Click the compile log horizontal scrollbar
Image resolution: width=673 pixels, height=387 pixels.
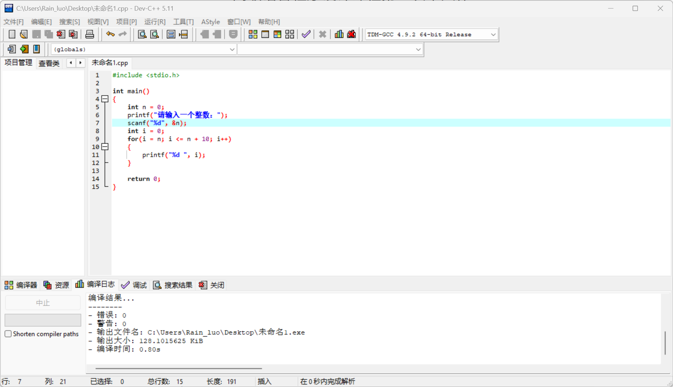179,369
